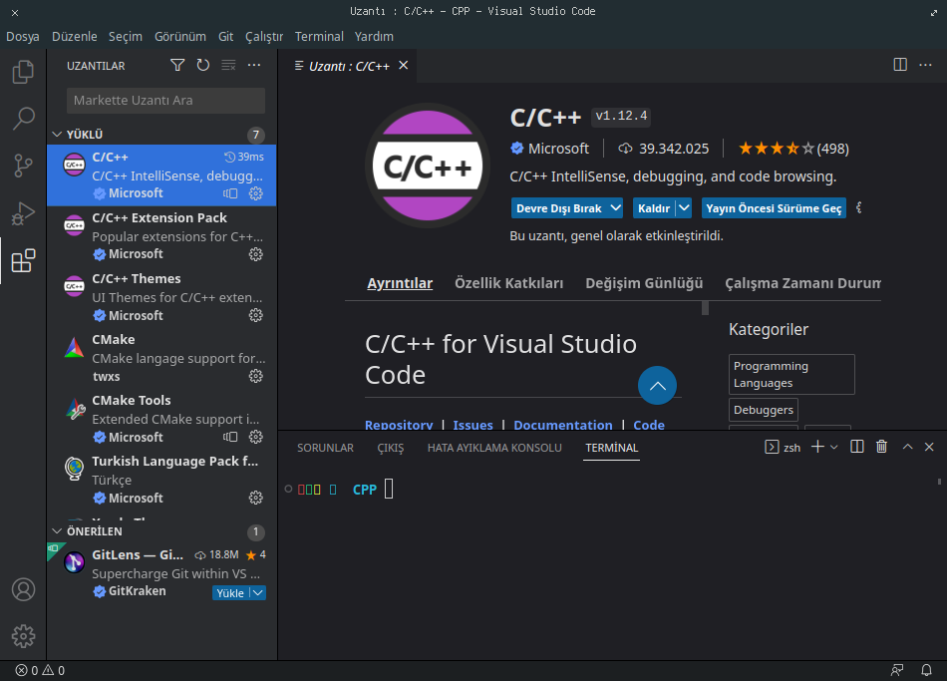This screenshot has width=947, height=681.
Task: Open the Explorer view in activity bar
Action: [23, 72]
